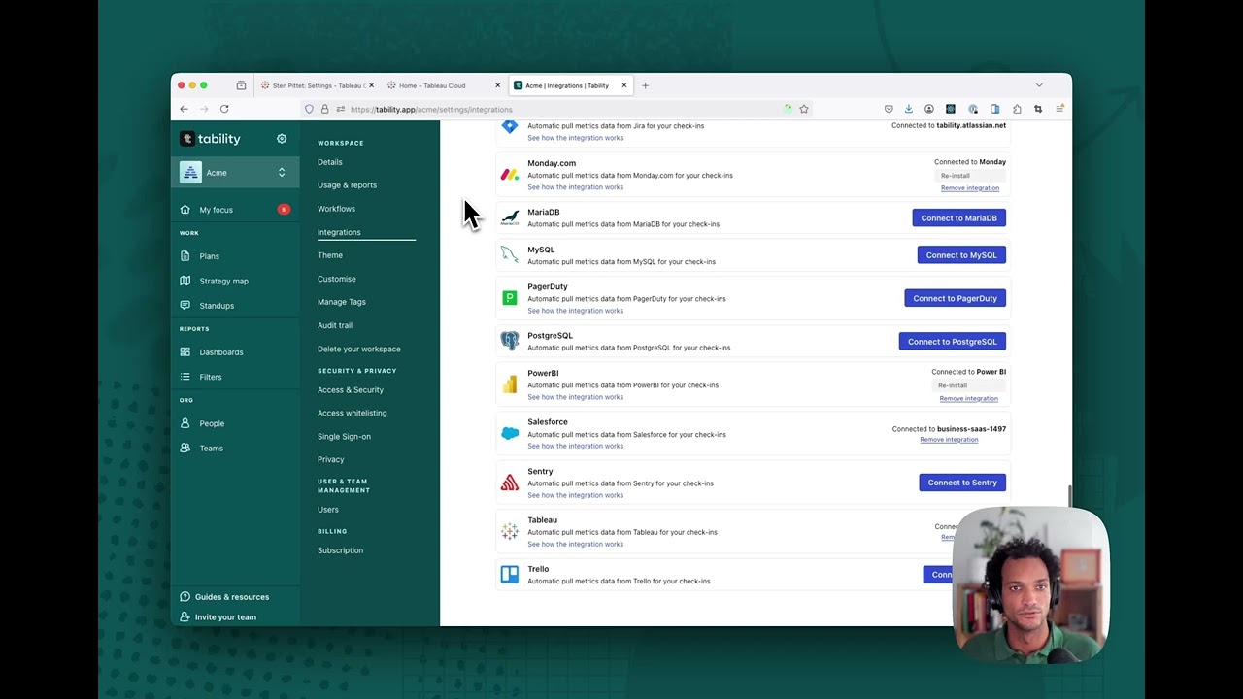Viewport: 1243px width, 699px height.
Task: Click the Jira diamond logo
Action: pos(510,127)
